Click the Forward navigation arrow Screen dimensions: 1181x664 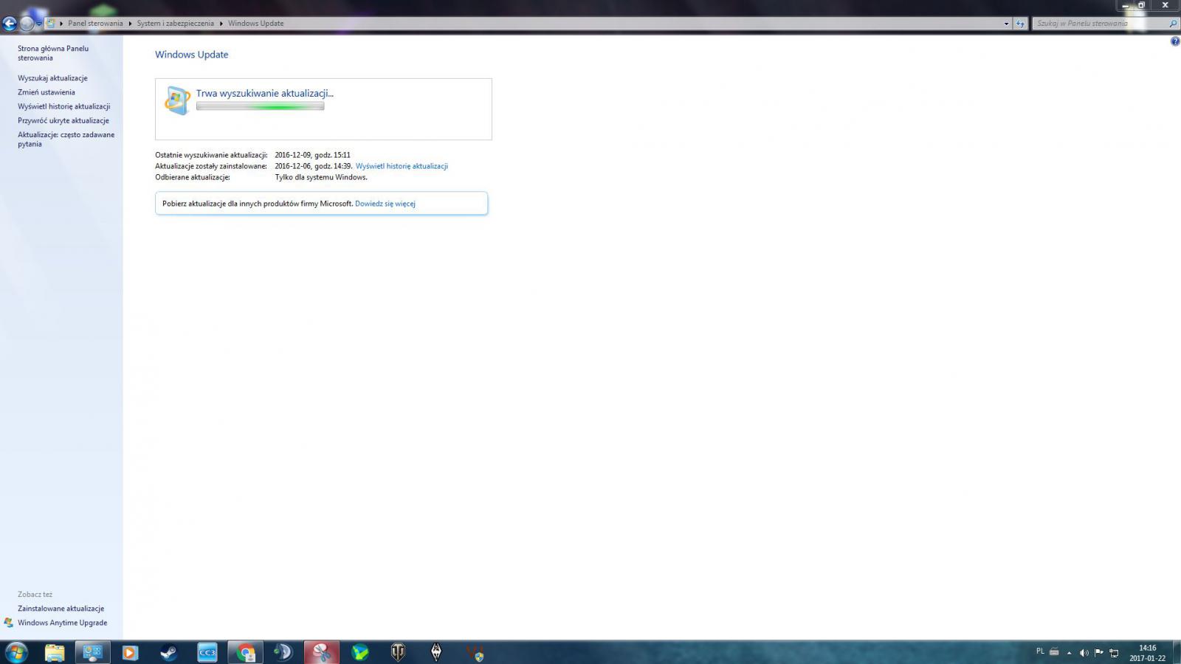[x=27, y=24]
